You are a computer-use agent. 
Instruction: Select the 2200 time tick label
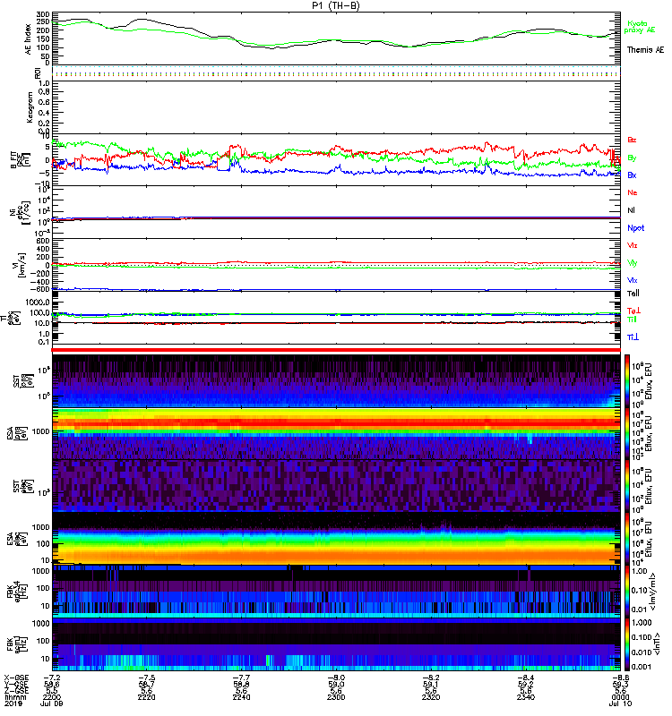tap(52, 697)
